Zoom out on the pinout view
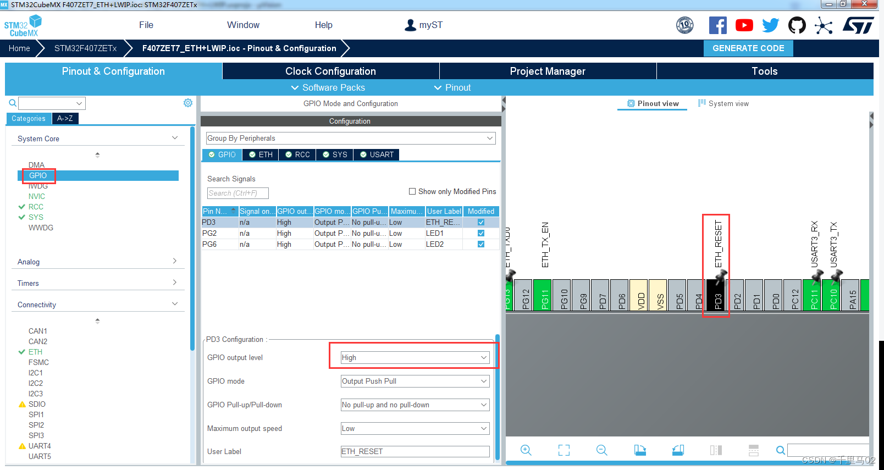 tap(602, 450)
